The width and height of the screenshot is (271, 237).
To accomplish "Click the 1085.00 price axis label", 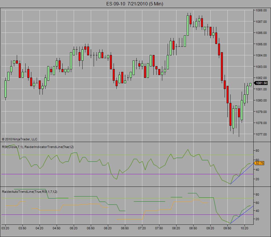I will (261, 44).
